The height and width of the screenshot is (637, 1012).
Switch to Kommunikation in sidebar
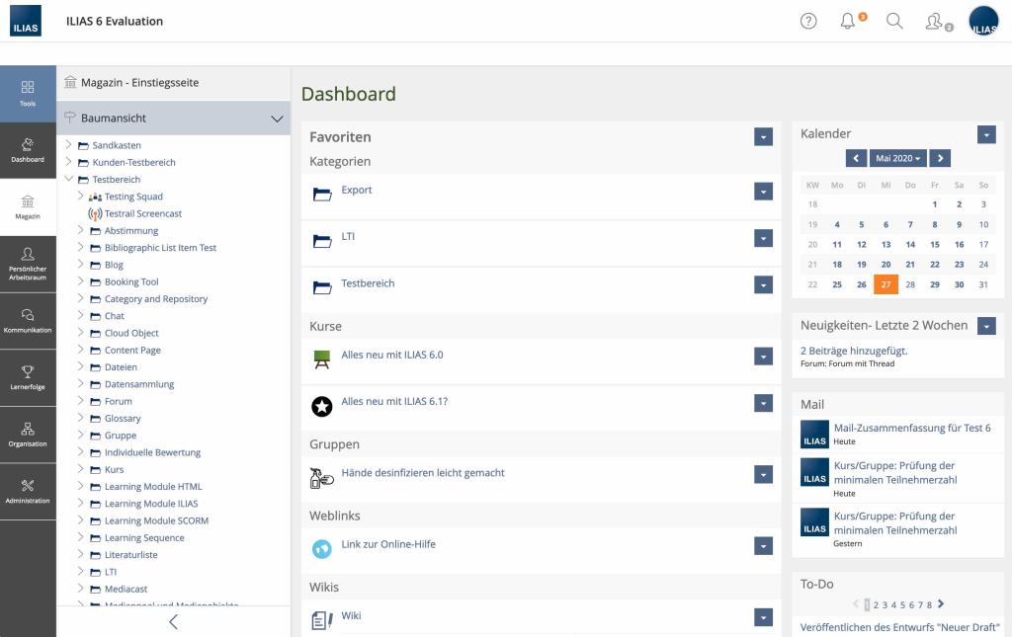(28, 319)
